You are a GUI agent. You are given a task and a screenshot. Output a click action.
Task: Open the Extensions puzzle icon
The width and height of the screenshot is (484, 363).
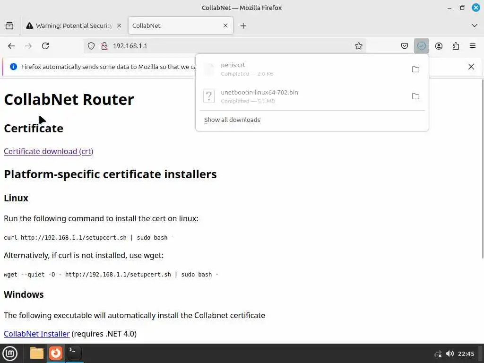(x=456, y=46)
